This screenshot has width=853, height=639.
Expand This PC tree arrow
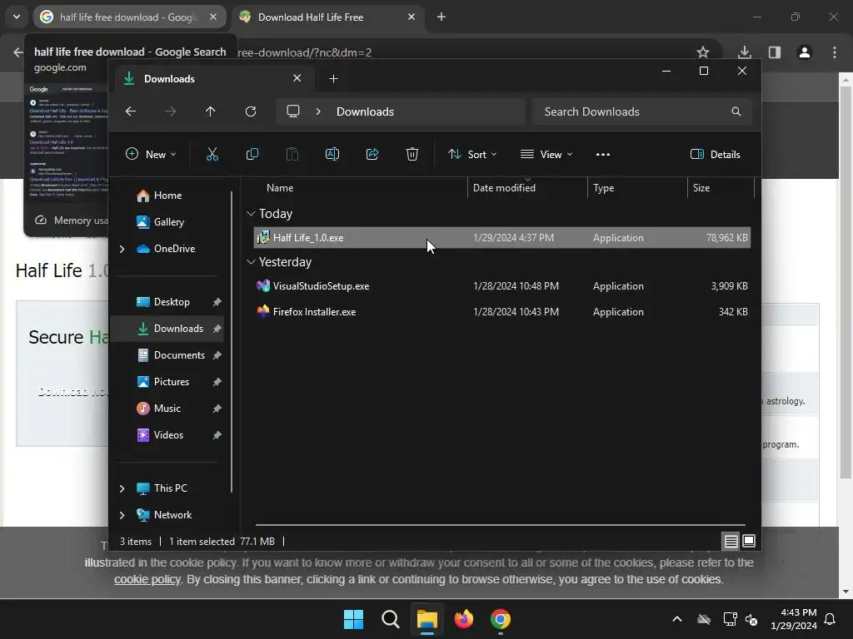point(122,488)
